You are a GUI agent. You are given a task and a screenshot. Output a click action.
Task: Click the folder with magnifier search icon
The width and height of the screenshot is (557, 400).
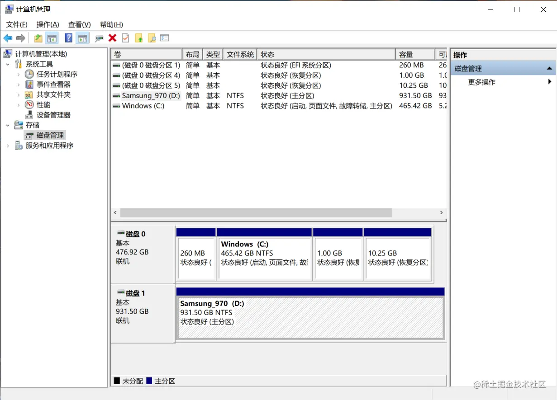point(152,38)
